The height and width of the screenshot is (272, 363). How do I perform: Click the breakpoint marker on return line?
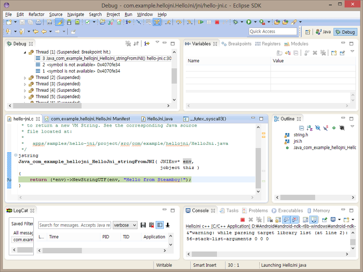pos(9,180)
